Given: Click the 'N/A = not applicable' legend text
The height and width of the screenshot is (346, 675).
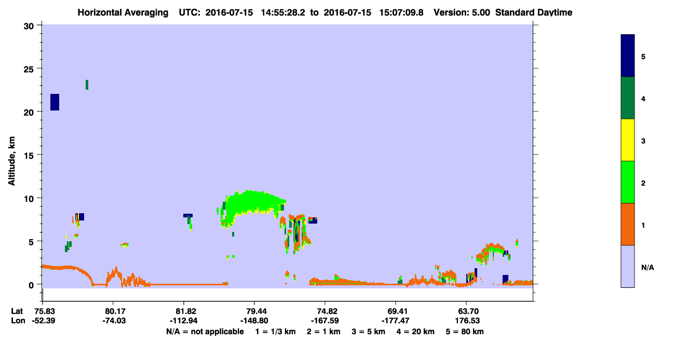Looking at the screenshot, I should (x=205, y=331).
